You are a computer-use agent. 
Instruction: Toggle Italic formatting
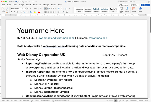click(14, 12)
